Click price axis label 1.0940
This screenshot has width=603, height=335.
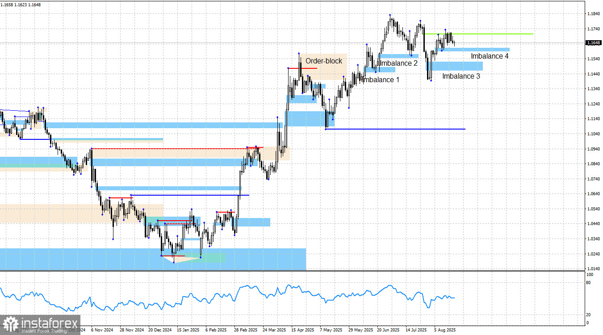[593, 149]
